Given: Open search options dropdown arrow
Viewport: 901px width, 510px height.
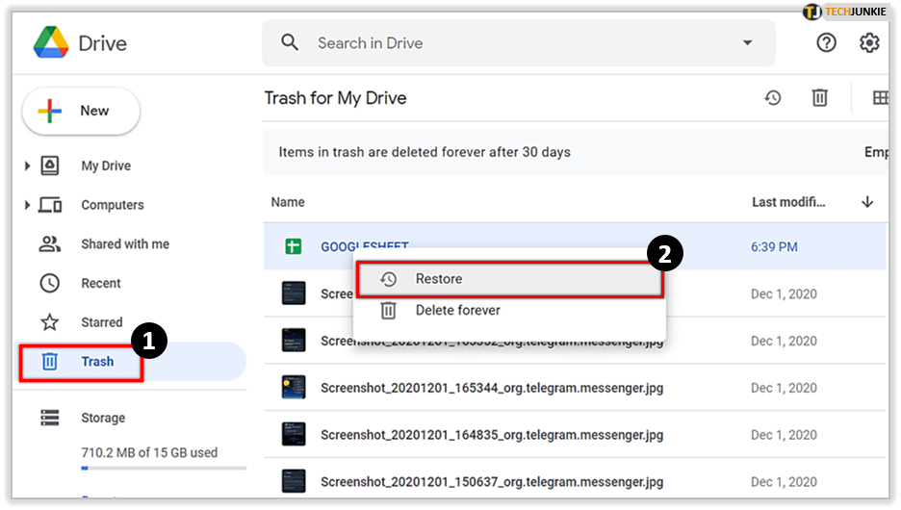Looking at the screenshot, I should pyautogui.click(x=747, y=43).
